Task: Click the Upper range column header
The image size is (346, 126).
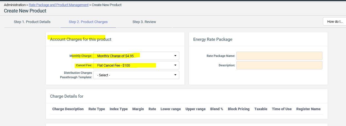Action: pyautogui.click(x=195, y=109)
